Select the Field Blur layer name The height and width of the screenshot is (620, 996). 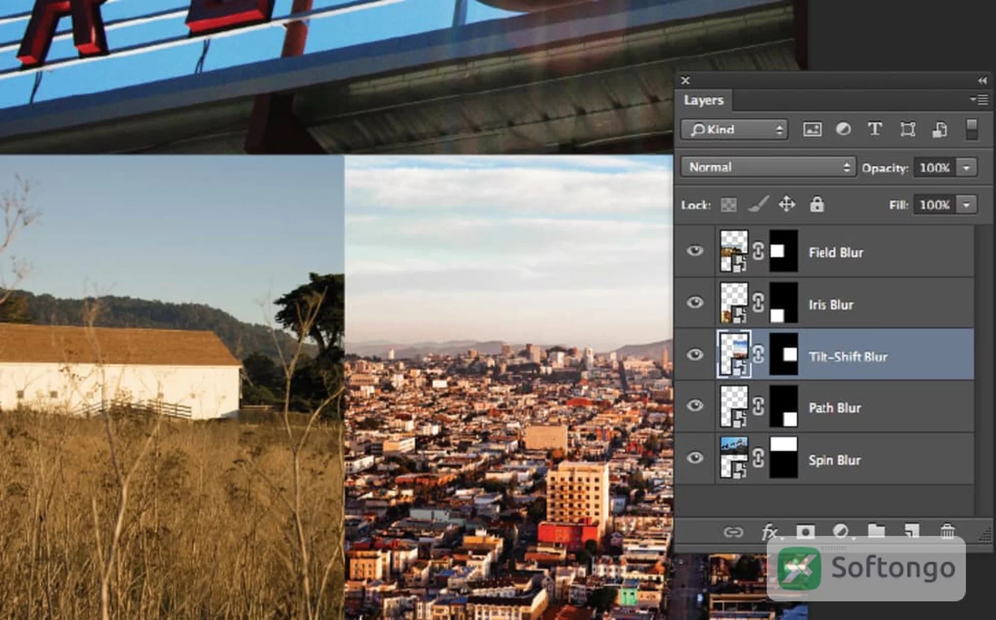(836, 253)
